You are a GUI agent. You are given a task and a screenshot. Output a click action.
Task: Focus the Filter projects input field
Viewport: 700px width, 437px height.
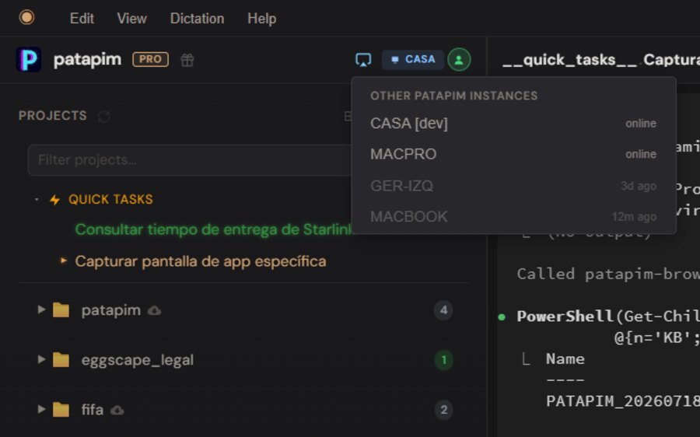pos(191,160)
